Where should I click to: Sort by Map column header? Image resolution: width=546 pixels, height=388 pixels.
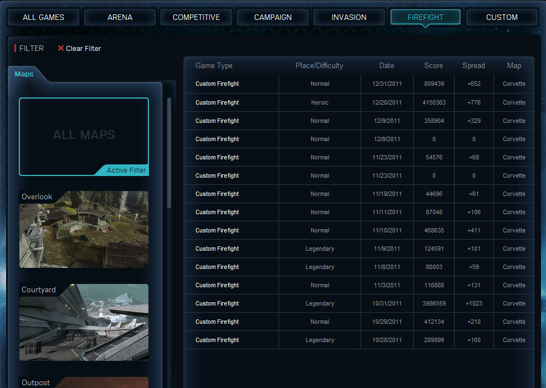[514, 66]
